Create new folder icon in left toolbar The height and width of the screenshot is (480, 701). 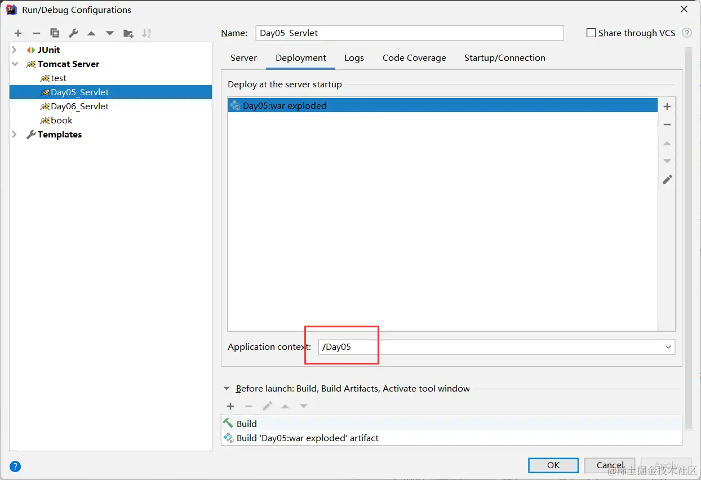tap(128, 33)
